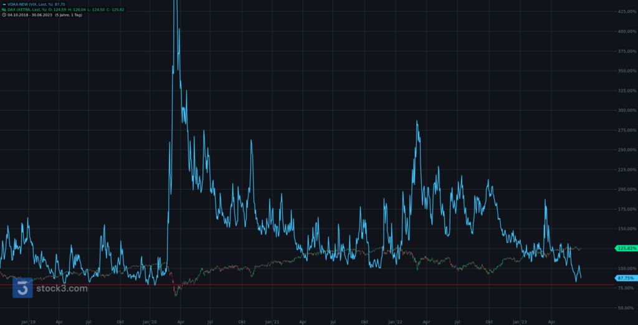The width and height of the screenshot is (638, 325).
Task: Click the blue 87,75% price tag
Action: click(626, 278)
